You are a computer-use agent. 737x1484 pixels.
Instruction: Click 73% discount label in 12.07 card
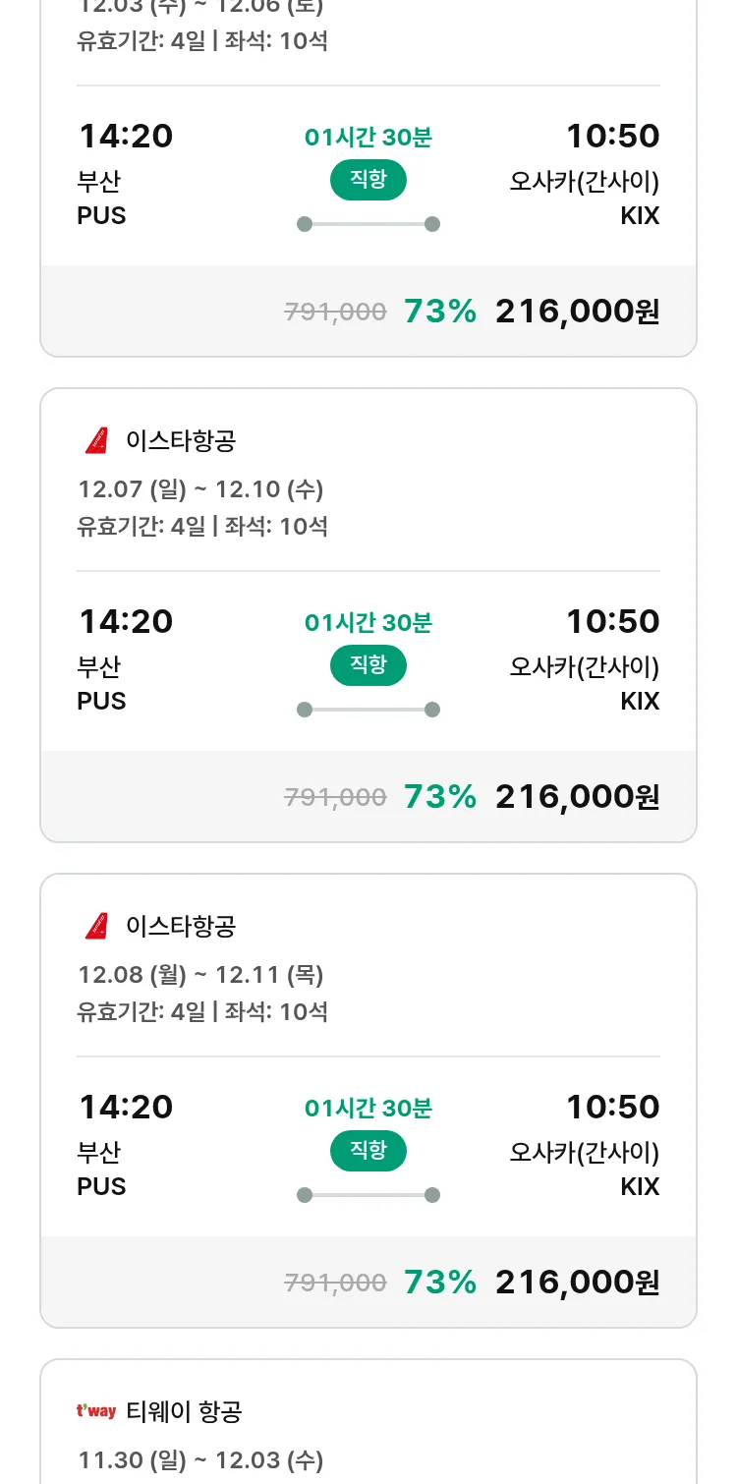click(x=440, y=797)
